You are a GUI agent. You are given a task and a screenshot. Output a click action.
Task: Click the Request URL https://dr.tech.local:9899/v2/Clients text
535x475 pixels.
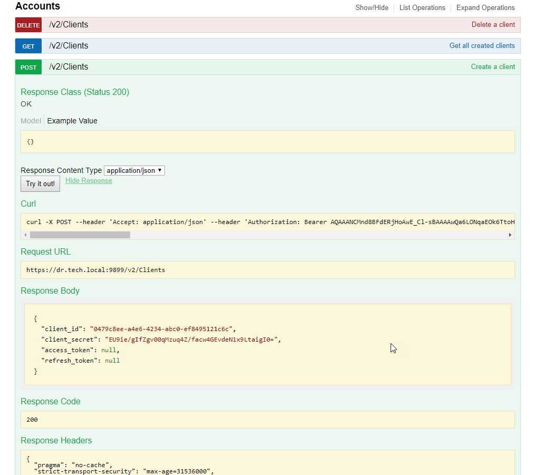[x=95, y=270]
